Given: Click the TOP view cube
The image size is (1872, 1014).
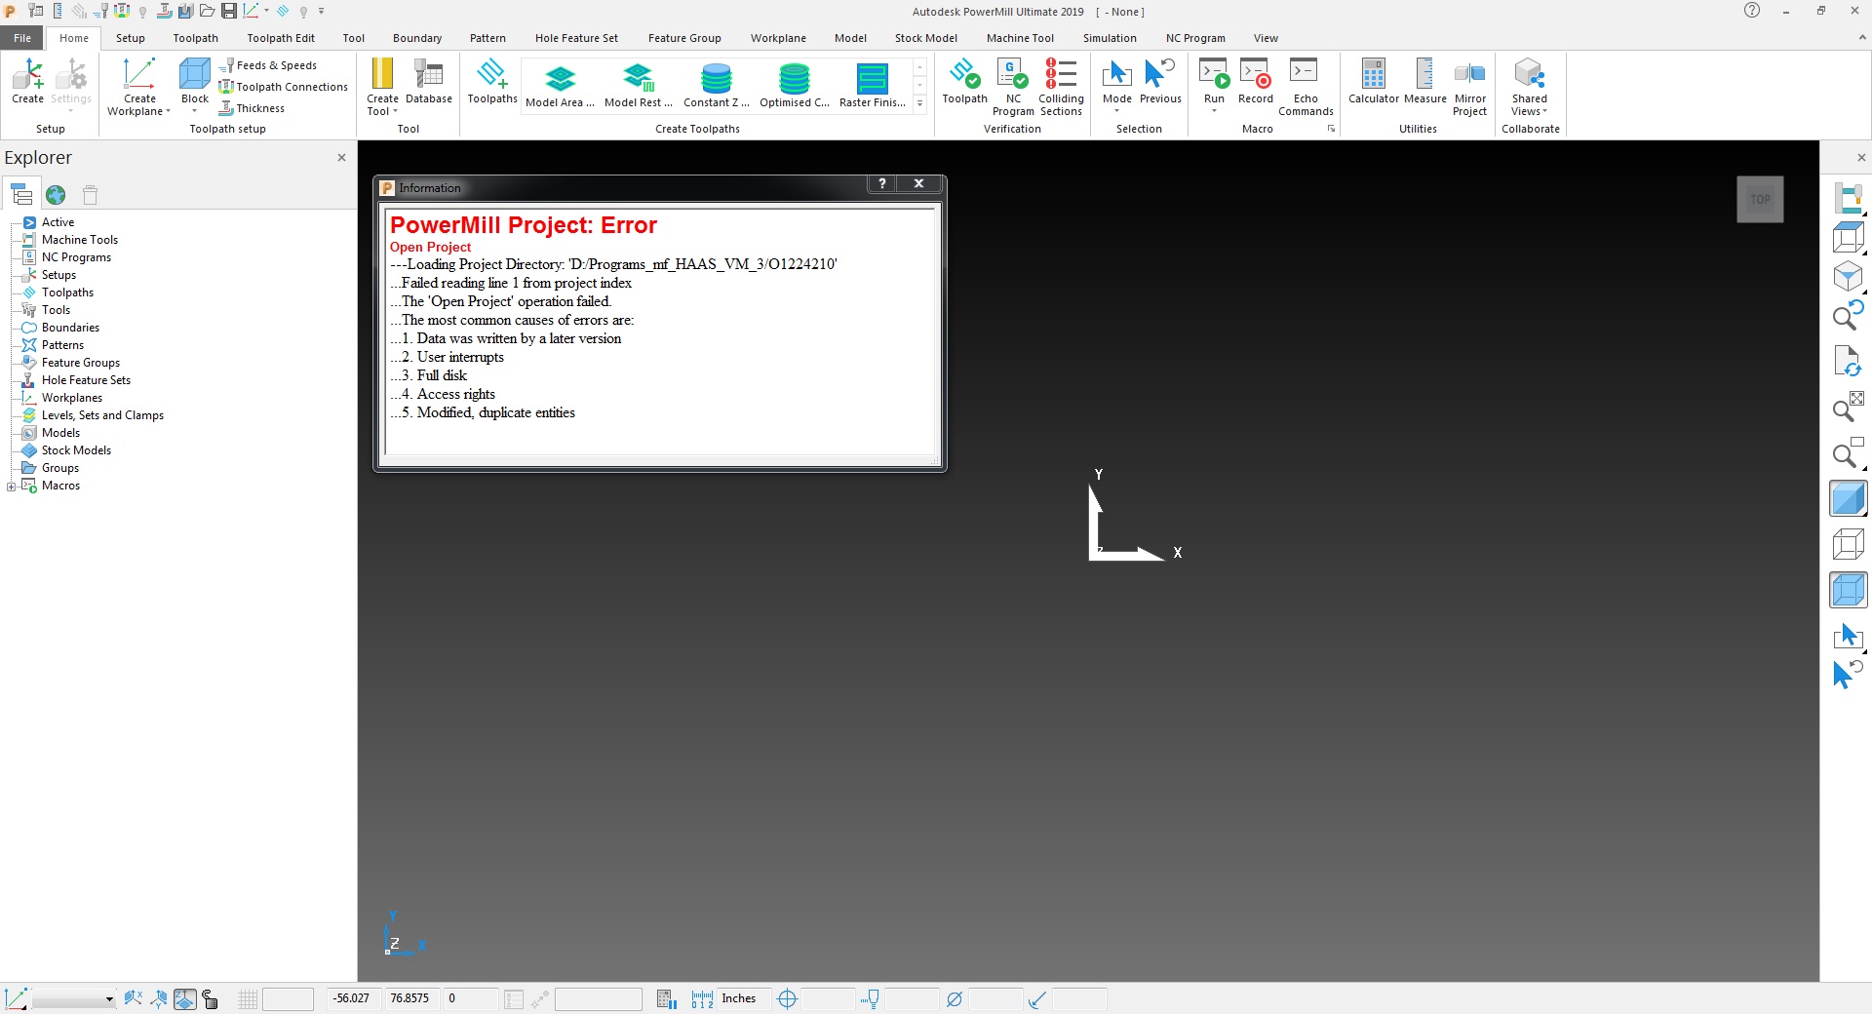Looking at the screenshot, I should point(1760,199).
